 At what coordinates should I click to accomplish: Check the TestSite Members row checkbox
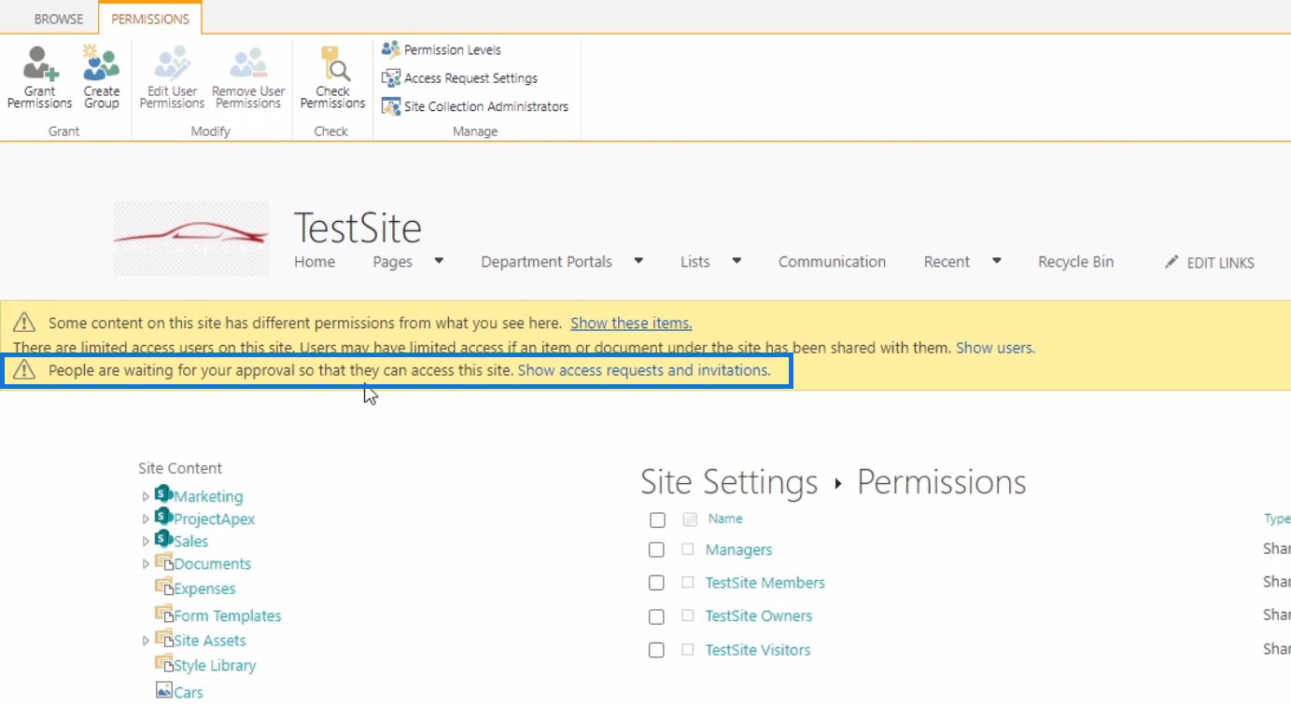click(657, 583)
